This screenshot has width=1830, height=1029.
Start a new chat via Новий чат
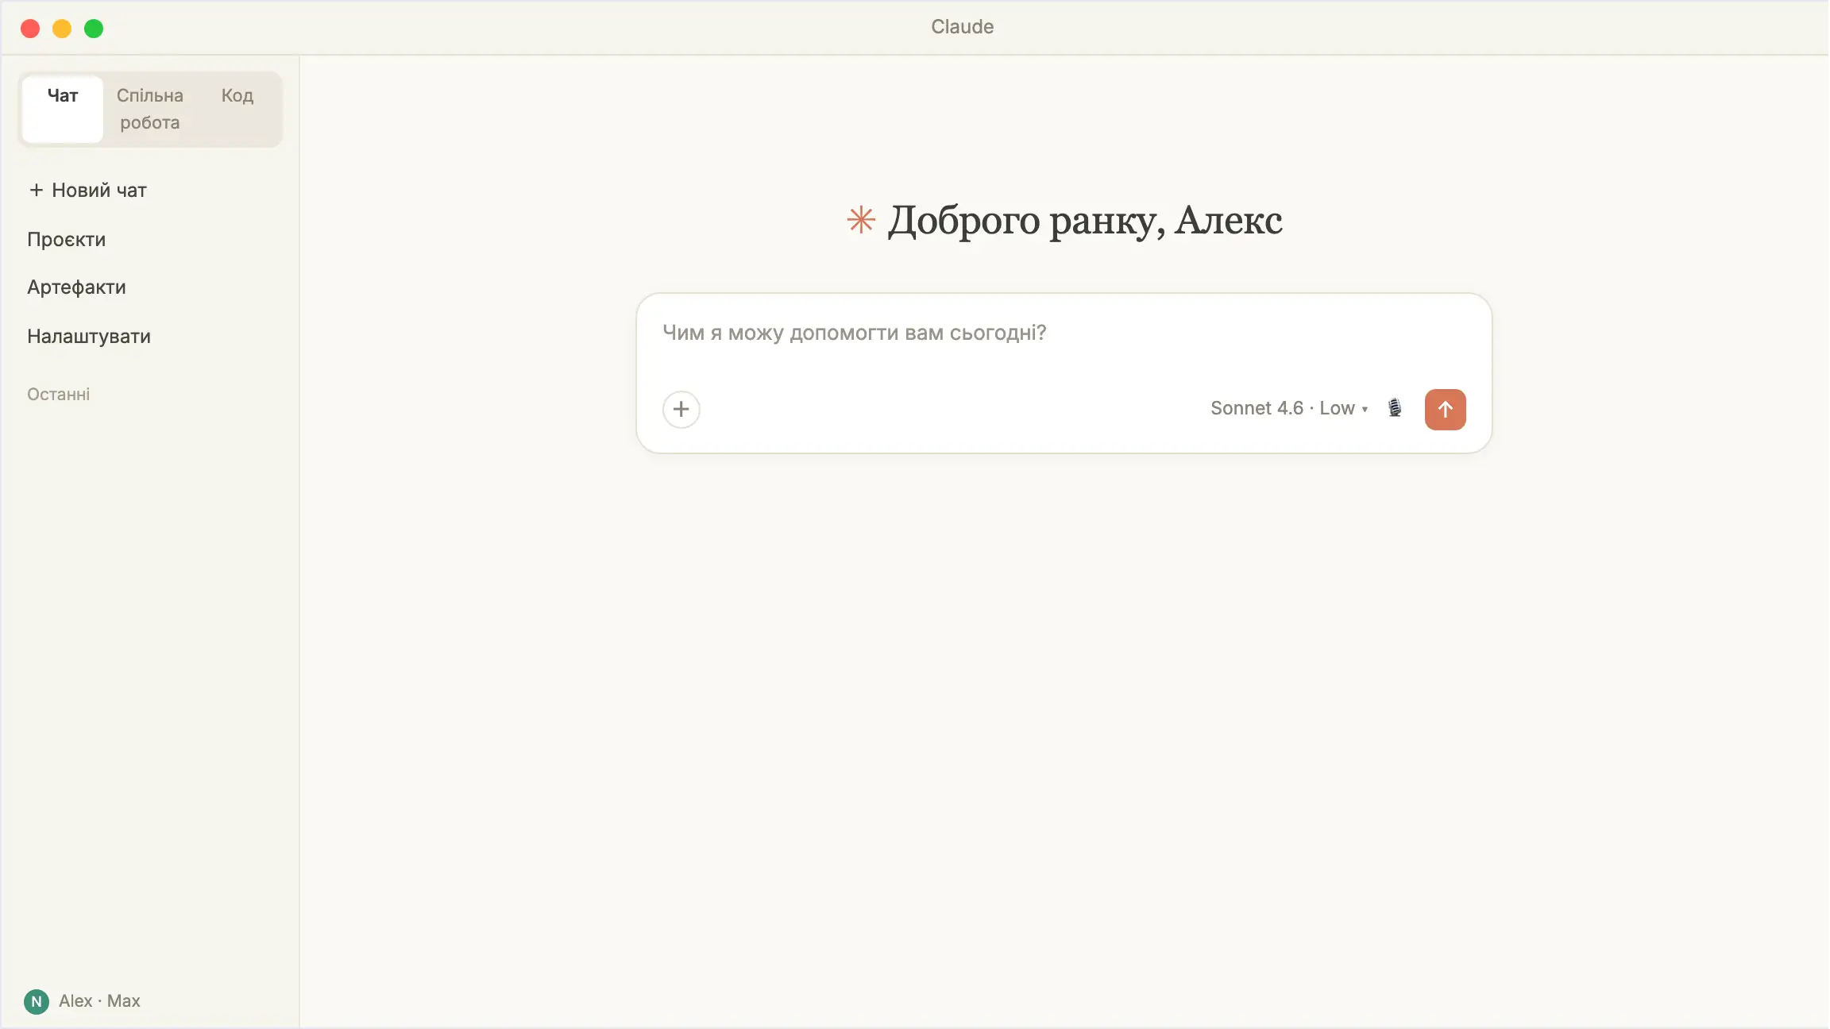87,190
